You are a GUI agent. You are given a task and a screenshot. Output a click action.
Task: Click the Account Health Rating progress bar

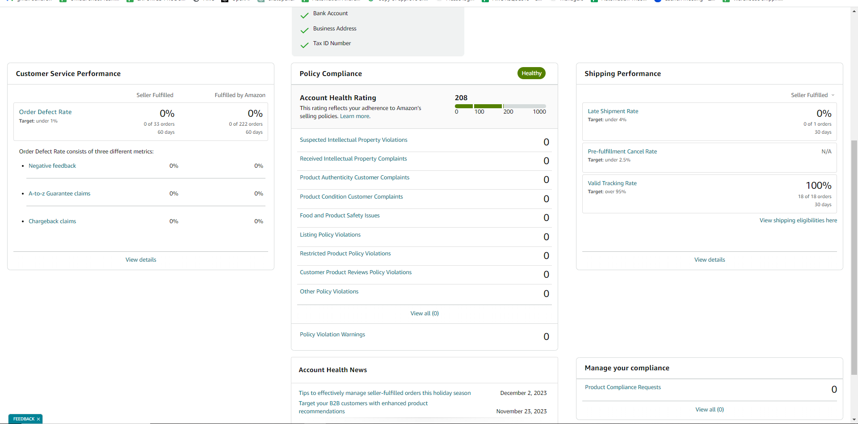(x=500, y=106)
